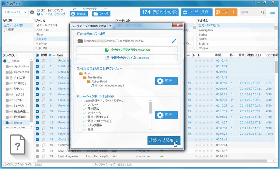280x169 pixels.
Task: Click artist list scroll-down arrow
Action: (195, 50)
